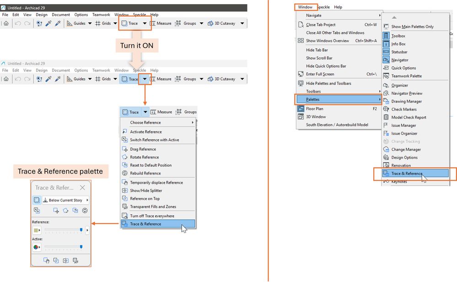Click the Check Markers icon in the Palettes submenu
457x282 pixels.
click(x=386, y=109)
